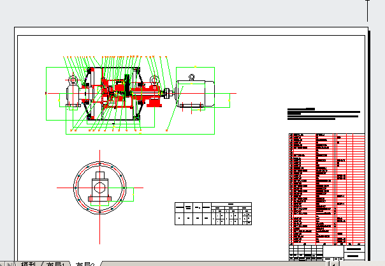Click the last-tab navigation arrow beside 模型
Image resolution: width=385 pixels, height=266 pixels.
(11, 264)
